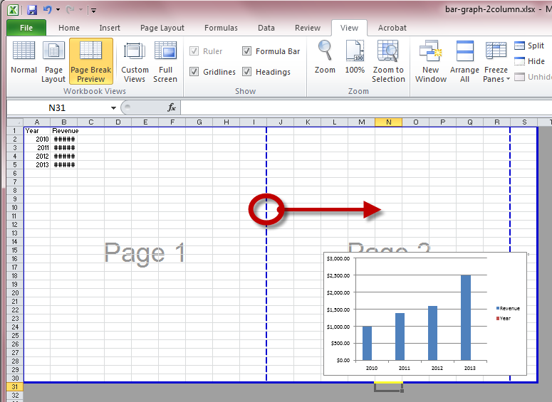Viewport: 552px width, 402px height.
Task: Select the embedded Revenue bar chart
Action: [425, 314]
